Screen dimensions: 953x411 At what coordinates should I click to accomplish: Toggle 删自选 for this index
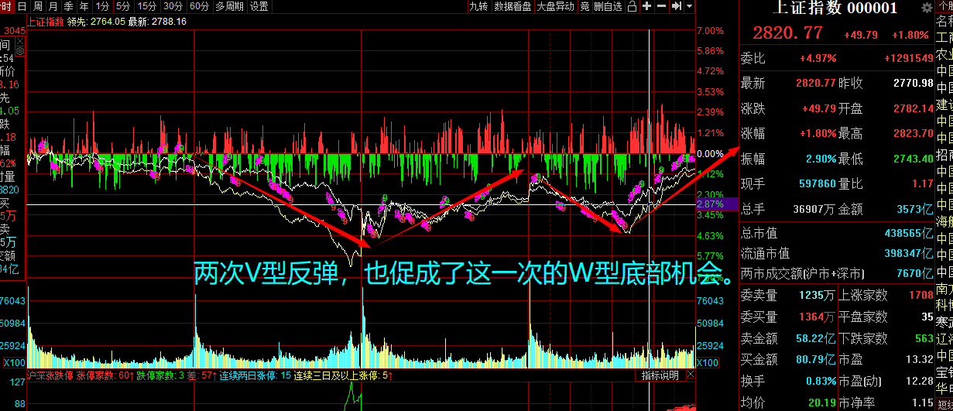(608, 6)
